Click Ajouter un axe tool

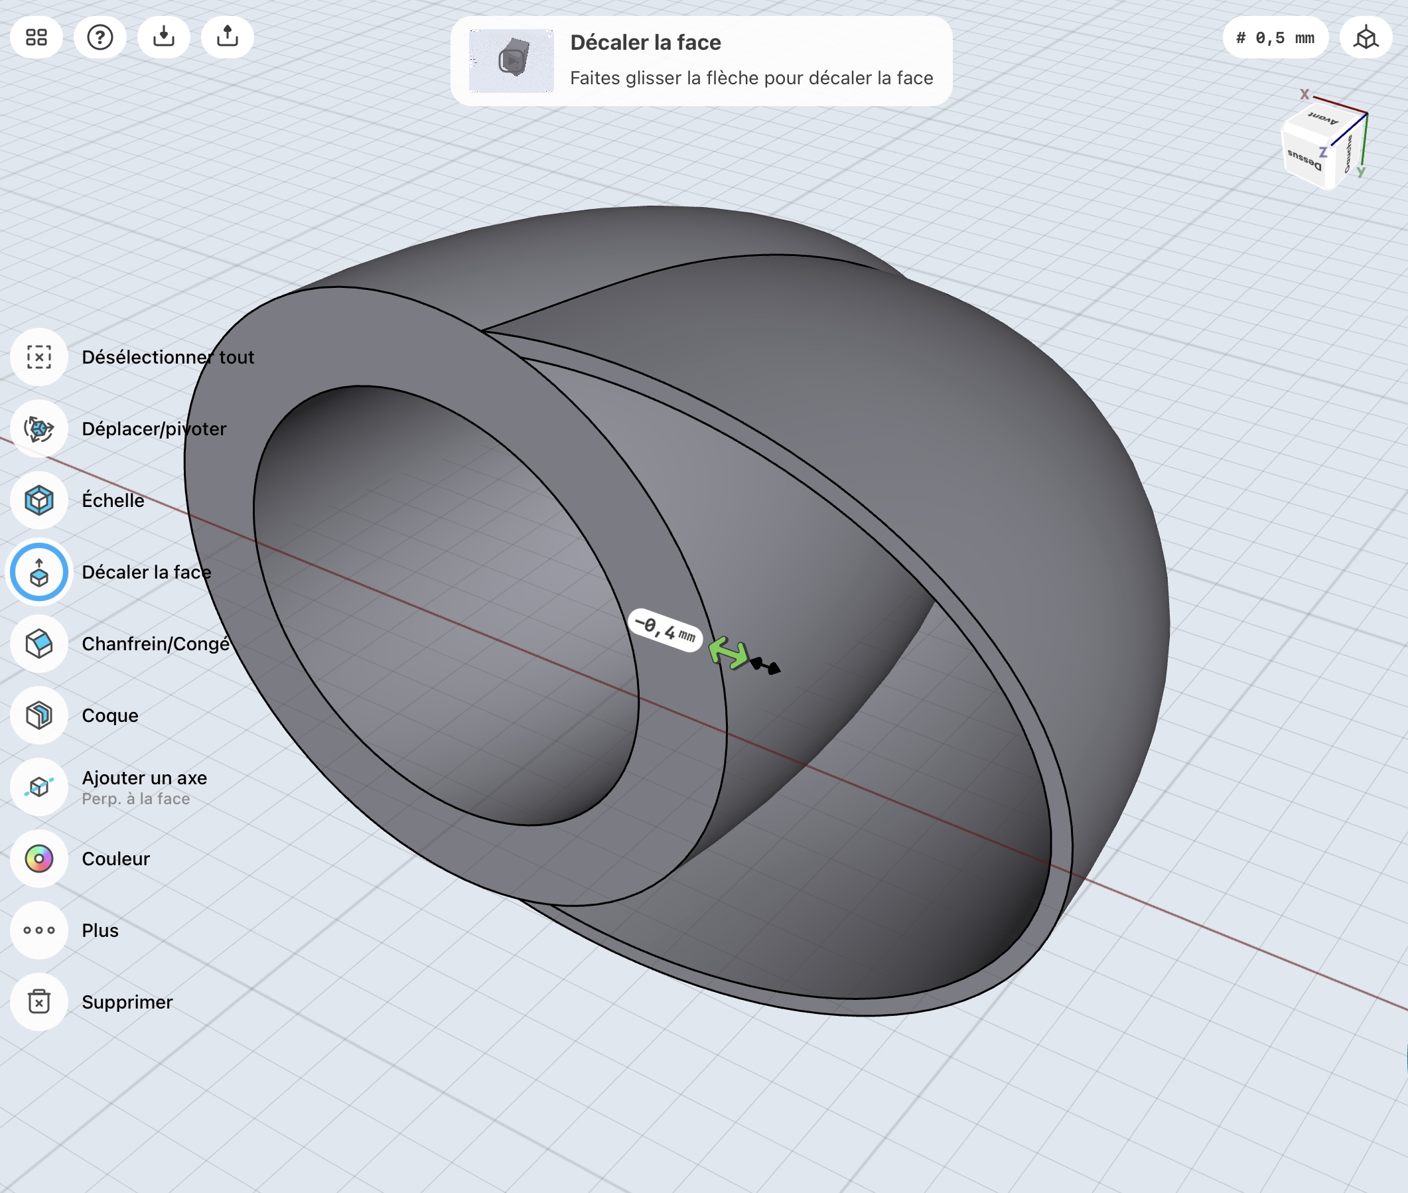point(39,787)
